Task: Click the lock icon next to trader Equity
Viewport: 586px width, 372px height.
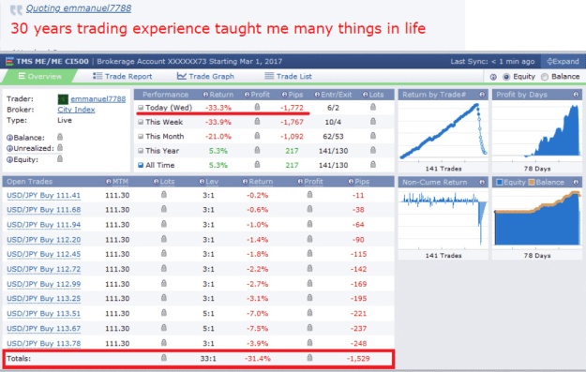Action: coord(60,158)
